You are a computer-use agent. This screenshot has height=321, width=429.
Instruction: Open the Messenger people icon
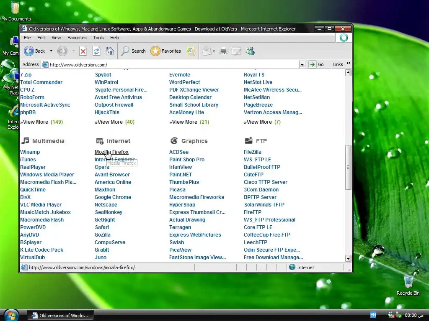pyautogui.click(x=251, y=51)
